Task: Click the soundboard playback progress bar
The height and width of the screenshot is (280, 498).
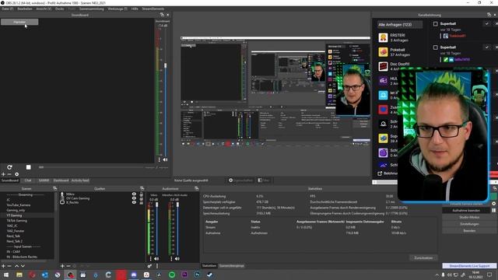Action: click(91, 167)
